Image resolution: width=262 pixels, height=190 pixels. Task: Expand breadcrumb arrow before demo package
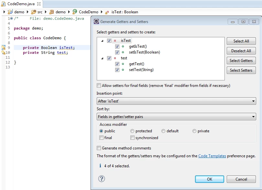(x=46, y=12)
